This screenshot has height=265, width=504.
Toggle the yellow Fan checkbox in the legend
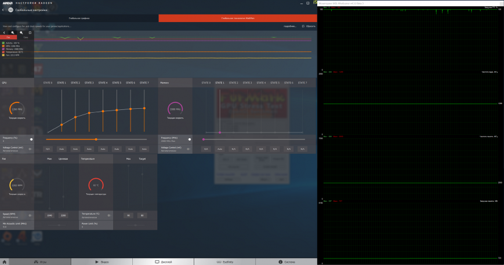pos(3,55)
